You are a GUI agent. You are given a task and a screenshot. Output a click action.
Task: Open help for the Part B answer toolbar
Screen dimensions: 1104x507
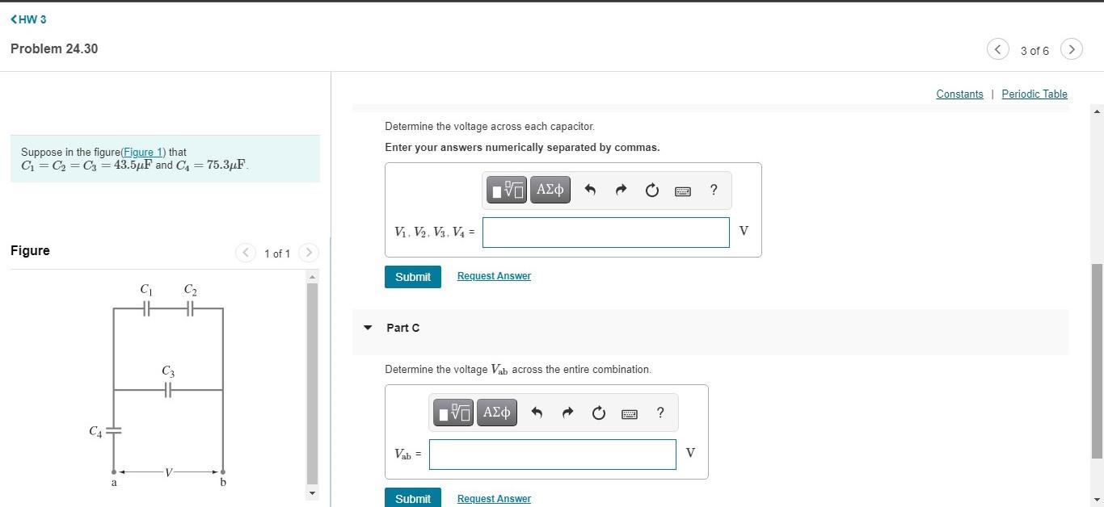[x=713, y=190]
